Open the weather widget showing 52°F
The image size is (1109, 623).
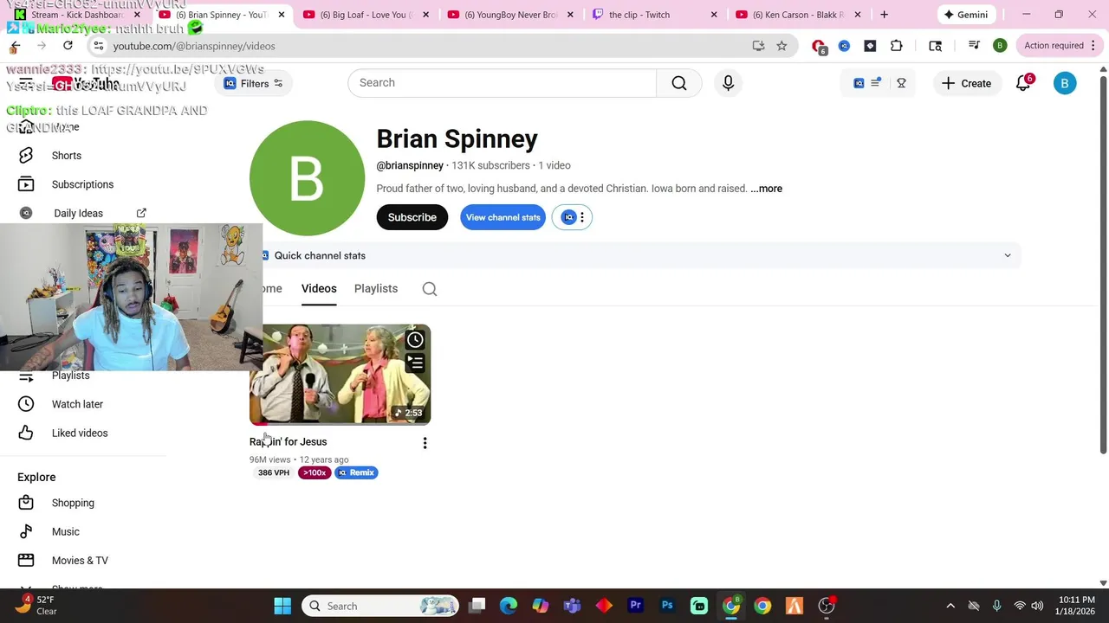point(36,606)
